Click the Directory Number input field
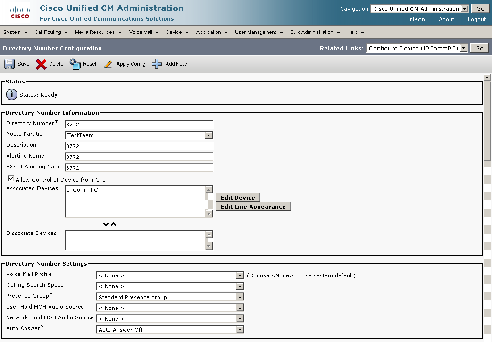 (139, 125)
